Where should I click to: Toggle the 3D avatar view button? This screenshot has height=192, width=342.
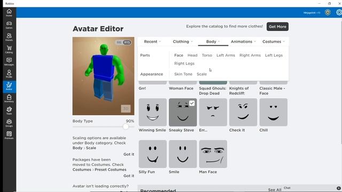(x=126, y=109)
